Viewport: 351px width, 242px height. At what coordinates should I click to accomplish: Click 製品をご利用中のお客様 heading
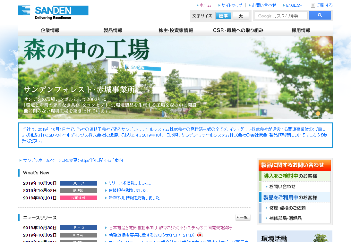295,197
